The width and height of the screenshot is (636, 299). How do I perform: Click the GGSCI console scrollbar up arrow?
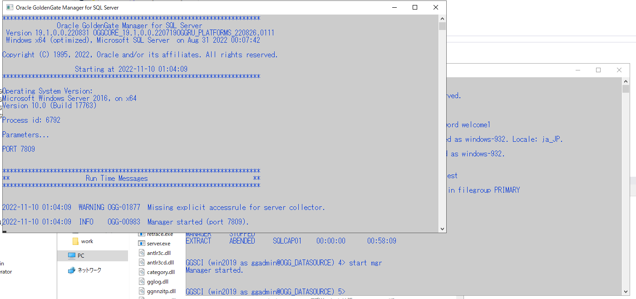[626, 81]
